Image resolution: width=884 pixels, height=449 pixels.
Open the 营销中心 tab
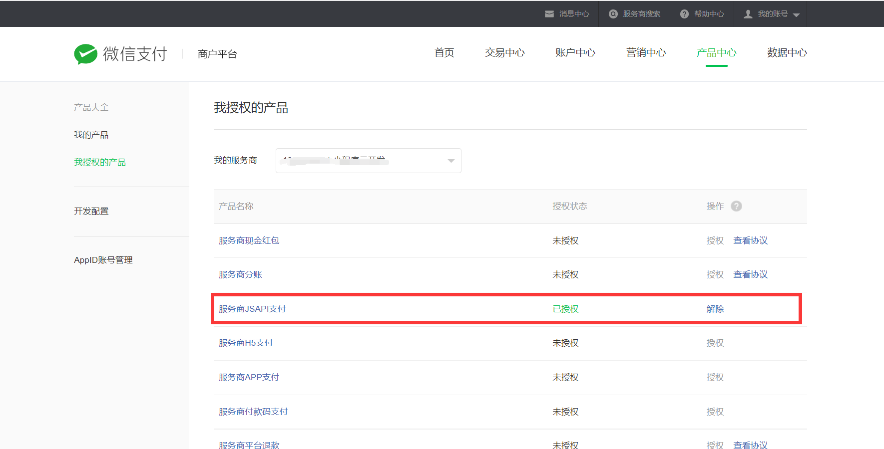coord(646,52)
